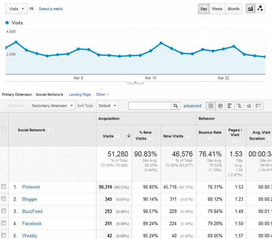Open the Sort Type Default dropdown
Viewport: 272px width, 239px height.
click(x=107, y=106)
